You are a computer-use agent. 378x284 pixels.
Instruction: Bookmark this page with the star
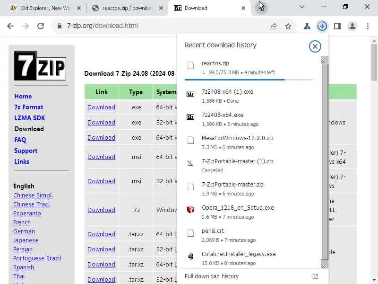288,26
